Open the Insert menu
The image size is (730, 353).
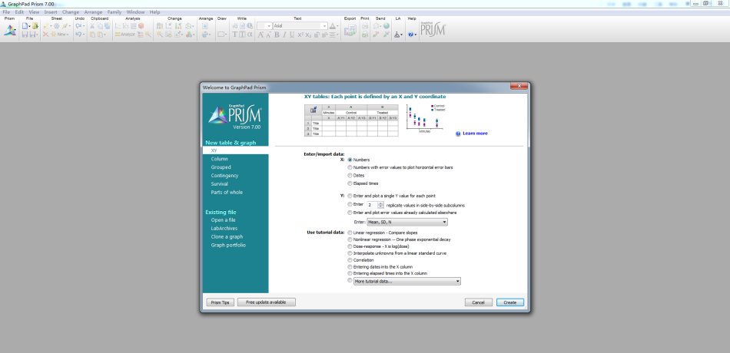click(51, 12)
